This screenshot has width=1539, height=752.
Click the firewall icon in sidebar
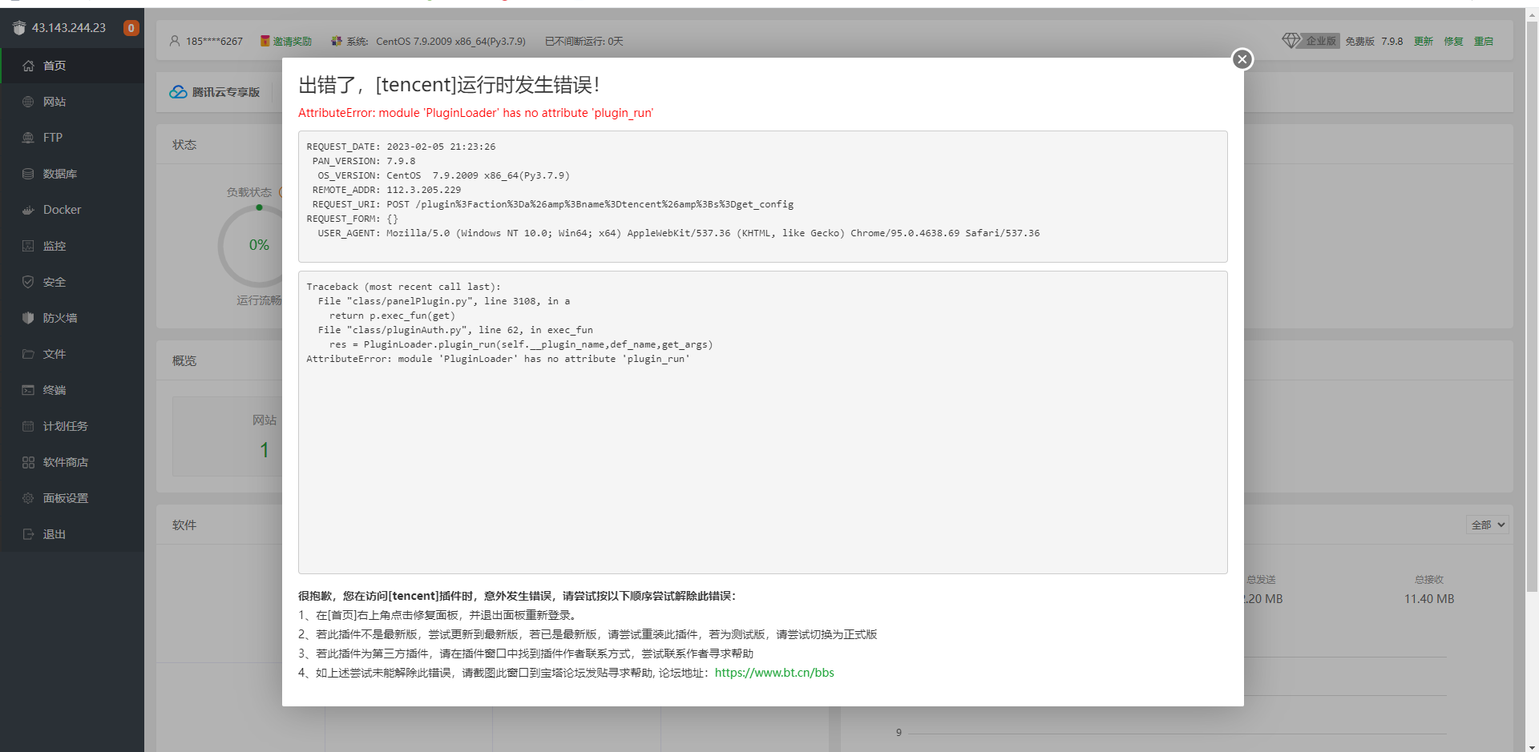(28, 318)
